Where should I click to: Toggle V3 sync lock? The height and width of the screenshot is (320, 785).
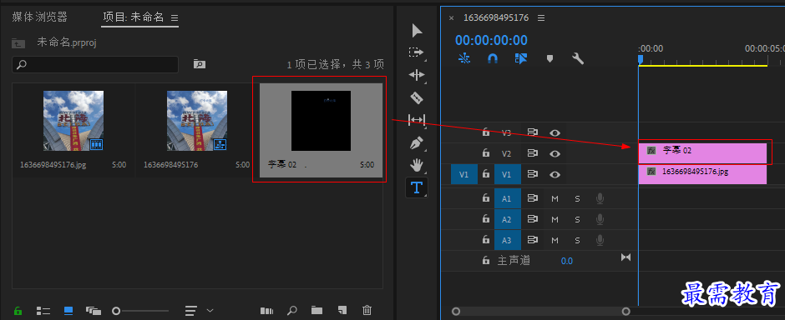pos(532,132)
